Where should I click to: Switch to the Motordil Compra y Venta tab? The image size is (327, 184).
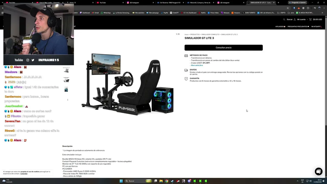click(201, 3)
